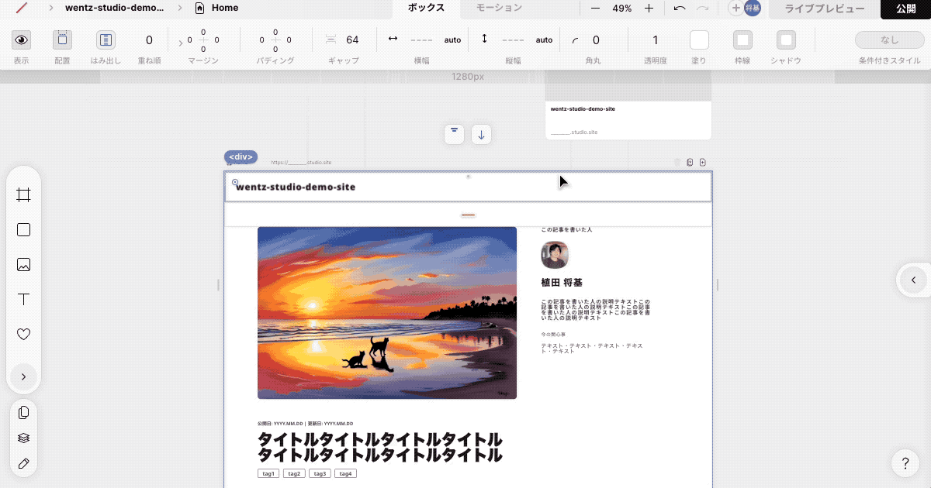Open the 条件付きスタイル dropdown showing なし
Image resolution: width=931 pixels, height=488 pixels.
(889, 40)
